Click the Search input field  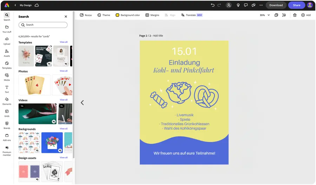[x=43, y=25]
